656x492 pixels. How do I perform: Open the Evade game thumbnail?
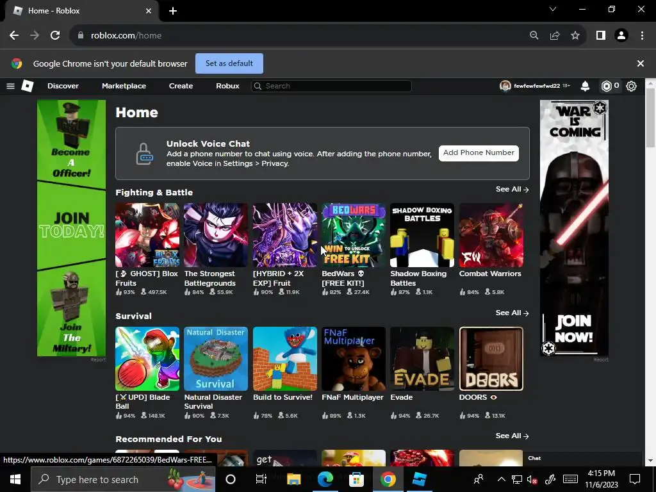point(422,359)
